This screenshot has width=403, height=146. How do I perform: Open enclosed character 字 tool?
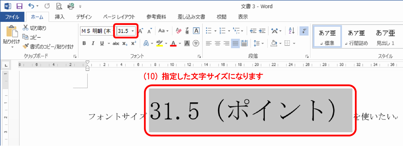[x=196, y=43]
